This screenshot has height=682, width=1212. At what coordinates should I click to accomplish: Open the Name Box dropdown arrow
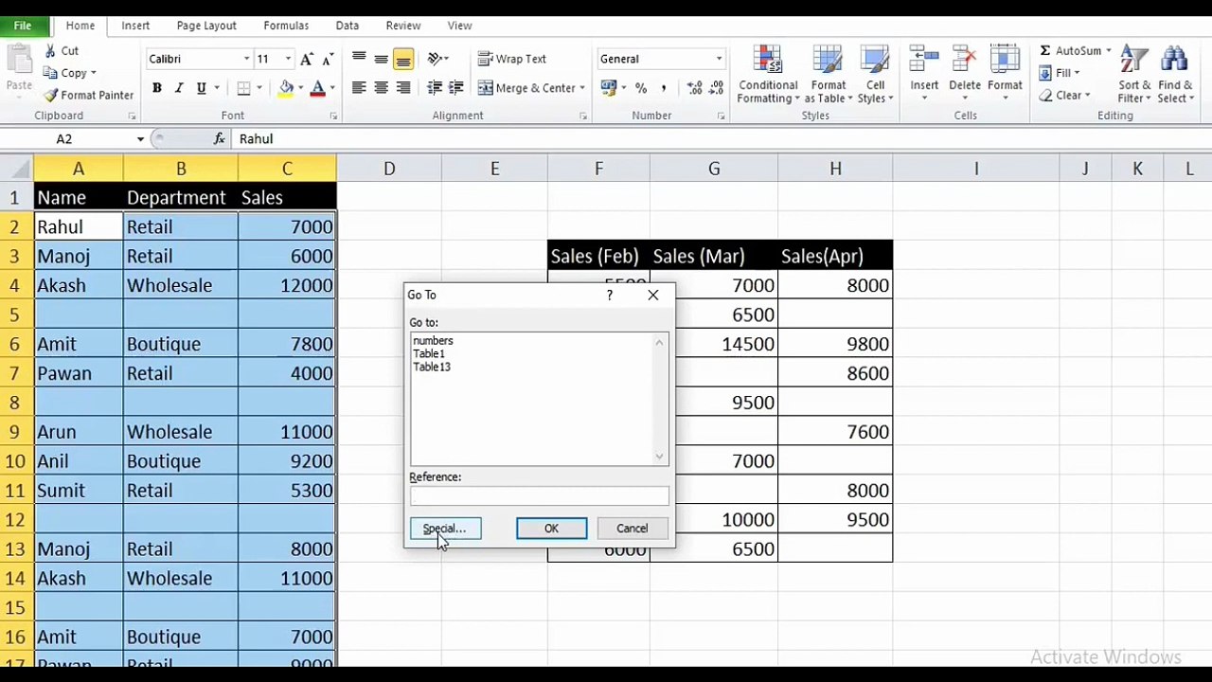coord(140,139)
